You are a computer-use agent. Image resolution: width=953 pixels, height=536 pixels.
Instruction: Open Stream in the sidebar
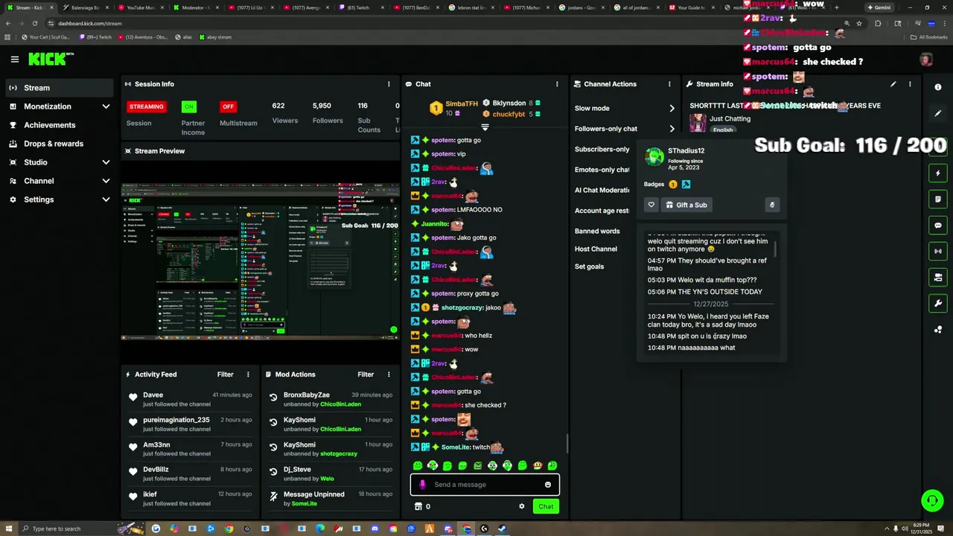[x=58, y=88]
